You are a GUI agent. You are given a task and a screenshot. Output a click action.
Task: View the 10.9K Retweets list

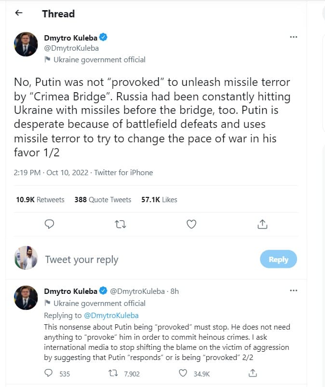[x=40, y=199]
